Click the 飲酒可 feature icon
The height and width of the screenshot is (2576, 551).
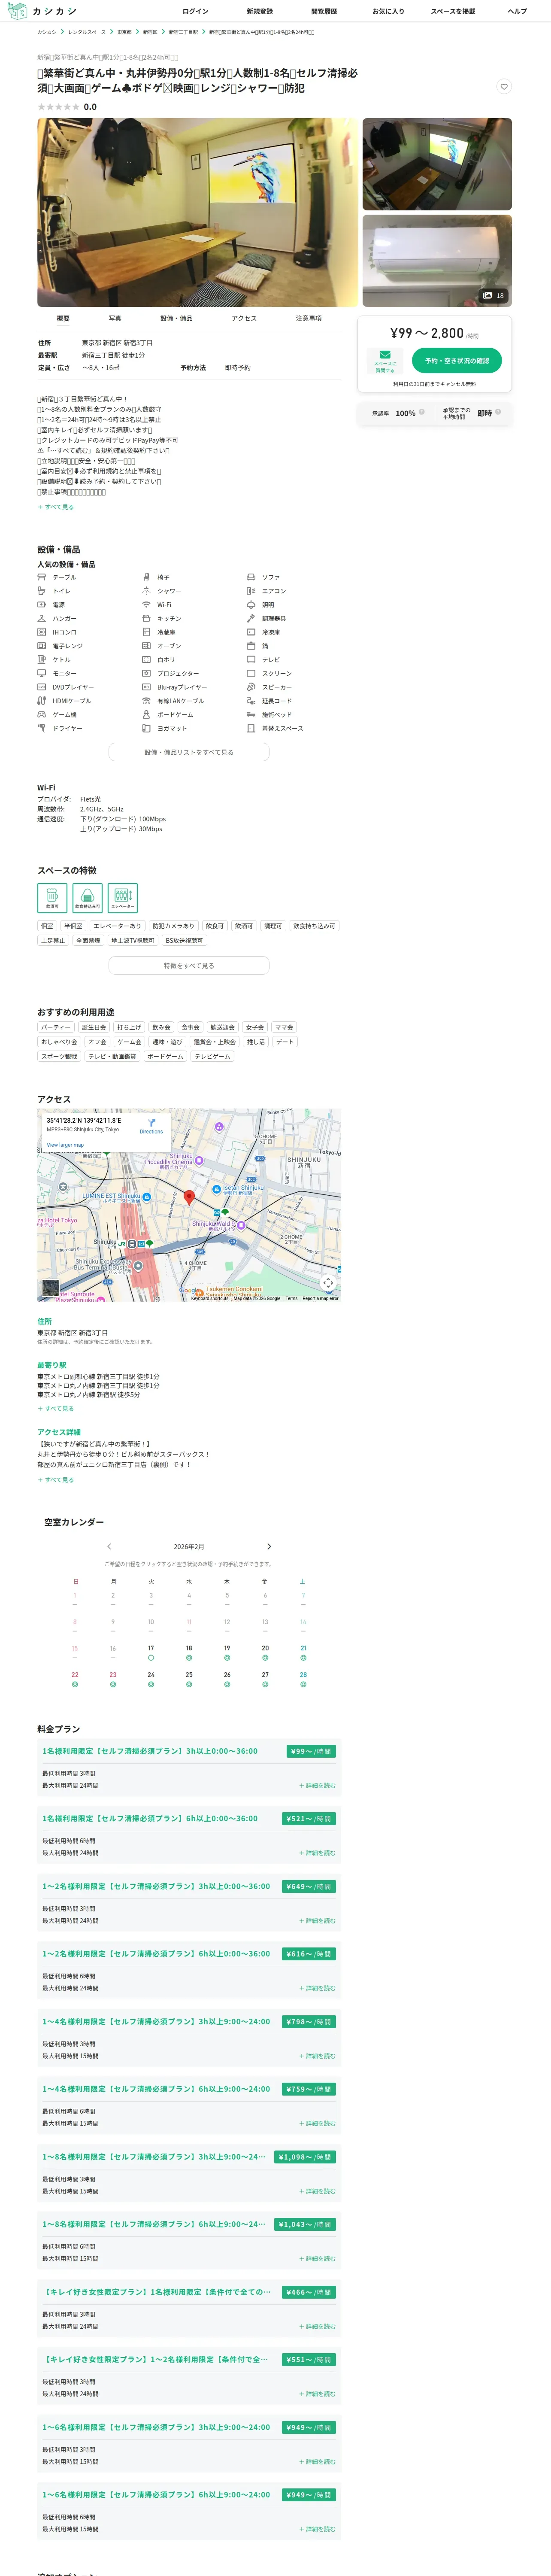pos(52,898)
